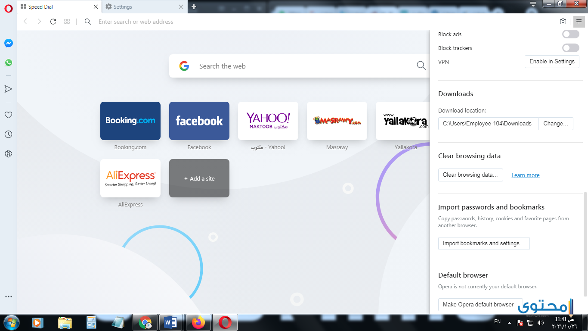Click Enable in Settings for VPN

(552, 62)
